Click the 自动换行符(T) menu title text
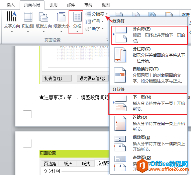Viewport: 191px width, 175px height. pos(146,69)
